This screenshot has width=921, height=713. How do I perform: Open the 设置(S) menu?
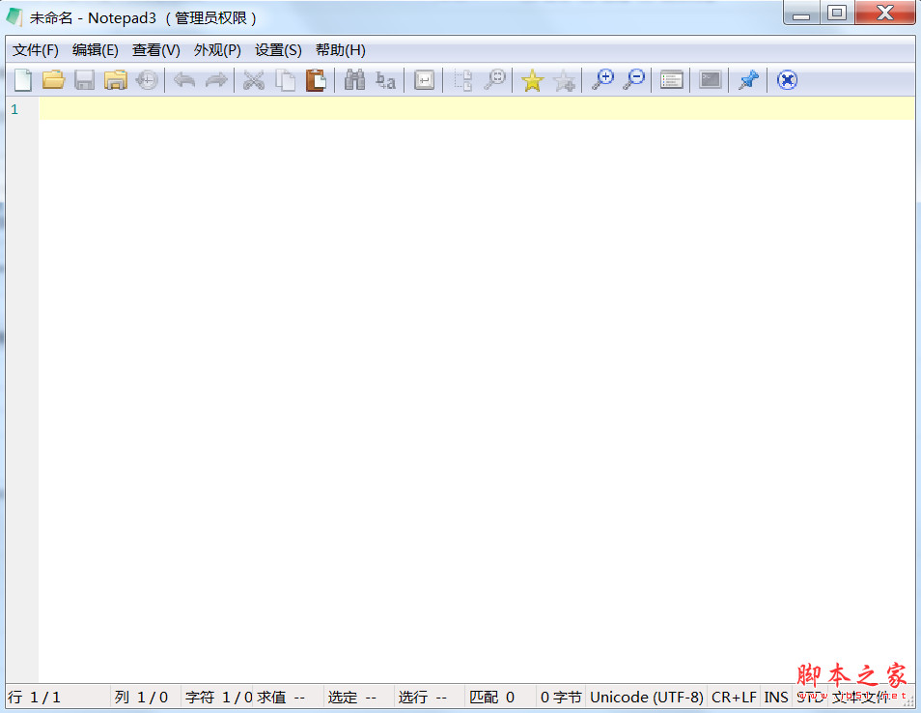pos(278,49)
